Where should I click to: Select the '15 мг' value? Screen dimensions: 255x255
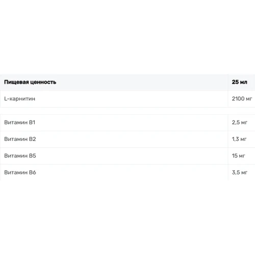[x=238, y=156]
